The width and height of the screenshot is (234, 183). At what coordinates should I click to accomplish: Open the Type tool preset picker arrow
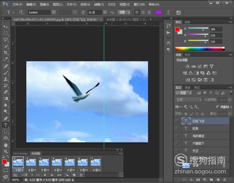pyautogui.click(x=14, y=12)
